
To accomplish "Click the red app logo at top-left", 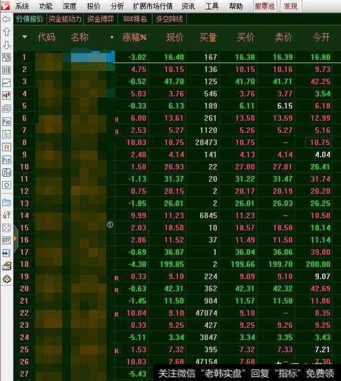I will pyautogui.click(x=5, y=6).
